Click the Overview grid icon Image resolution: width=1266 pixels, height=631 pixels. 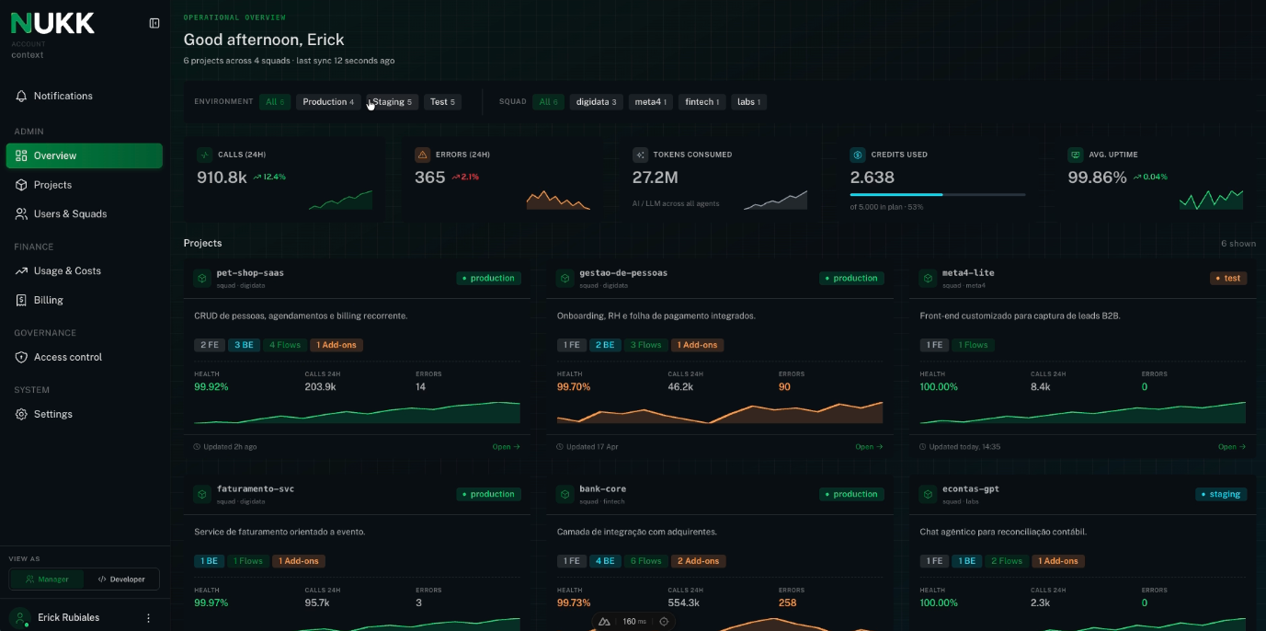coord(21,155)
